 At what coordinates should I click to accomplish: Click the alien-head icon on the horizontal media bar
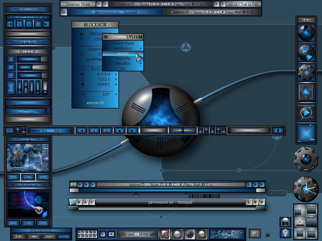(x=278, y=131)
